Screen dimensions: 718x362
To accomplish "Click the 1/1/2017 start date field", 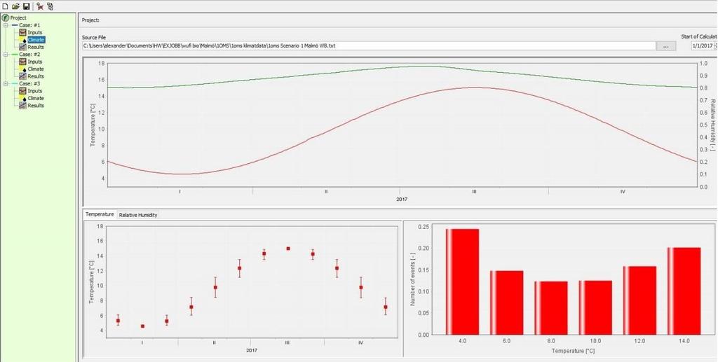I will (x=703, y=46).
